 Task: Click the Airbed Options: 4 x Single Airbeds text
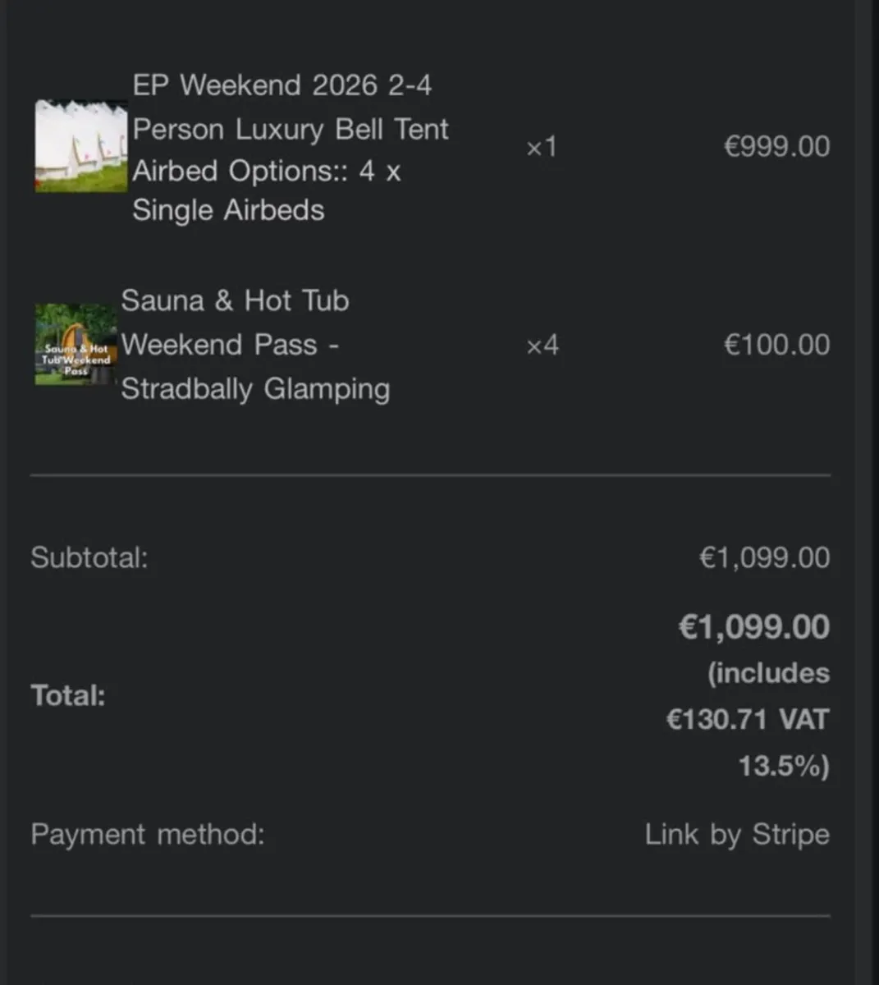pyautogui.click(x=266, y=190)
